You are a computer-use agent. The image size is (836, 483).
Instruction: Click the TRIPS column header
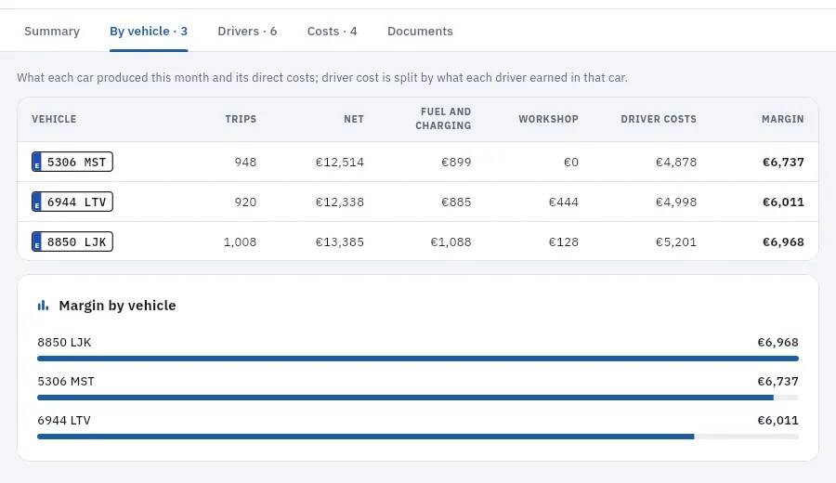point(241,119)
